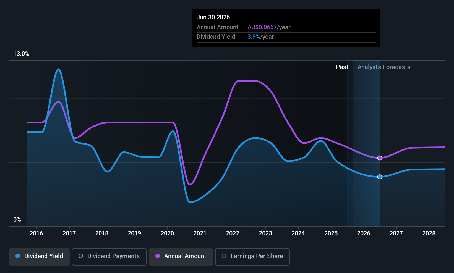
Task: Click the 2020 x-axis year label
Action: click(x=167, y=233)
